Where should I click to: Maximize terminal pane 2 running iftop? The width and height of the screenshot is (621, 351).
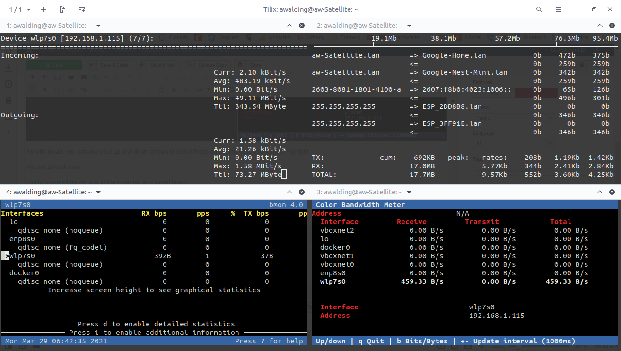tap(600, 26)
